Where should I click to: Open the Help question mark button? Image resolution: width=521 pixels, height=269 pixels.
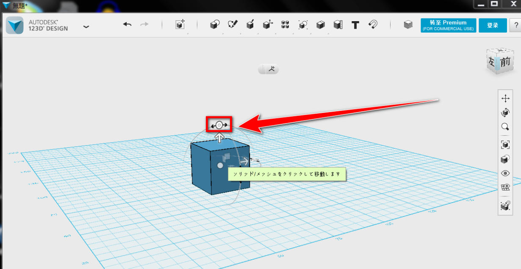[516, 25]
